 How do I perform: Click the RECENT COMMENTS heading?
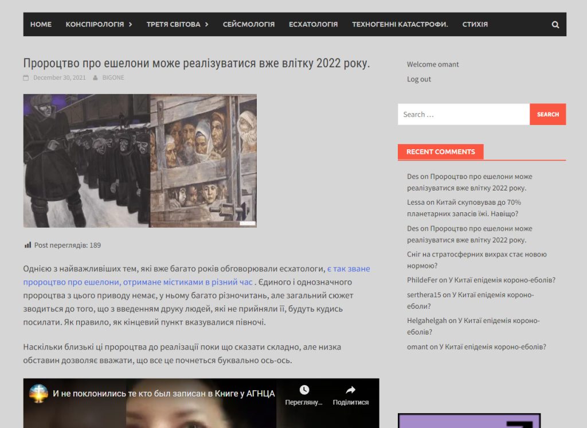pyautogui.click(x=441, y=152)
